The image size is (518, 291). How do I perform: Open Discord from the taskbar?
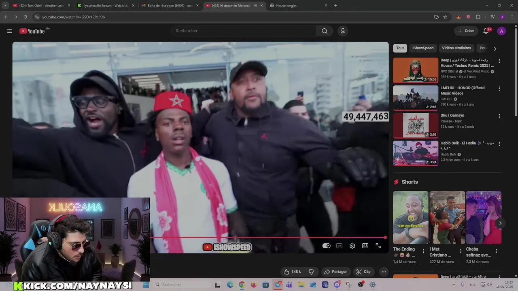(x=337, y=285)
